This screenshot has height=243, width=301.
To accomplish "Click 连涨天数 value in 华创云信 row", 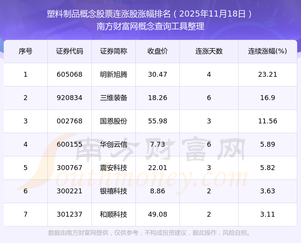I will (x=209, y=144).
